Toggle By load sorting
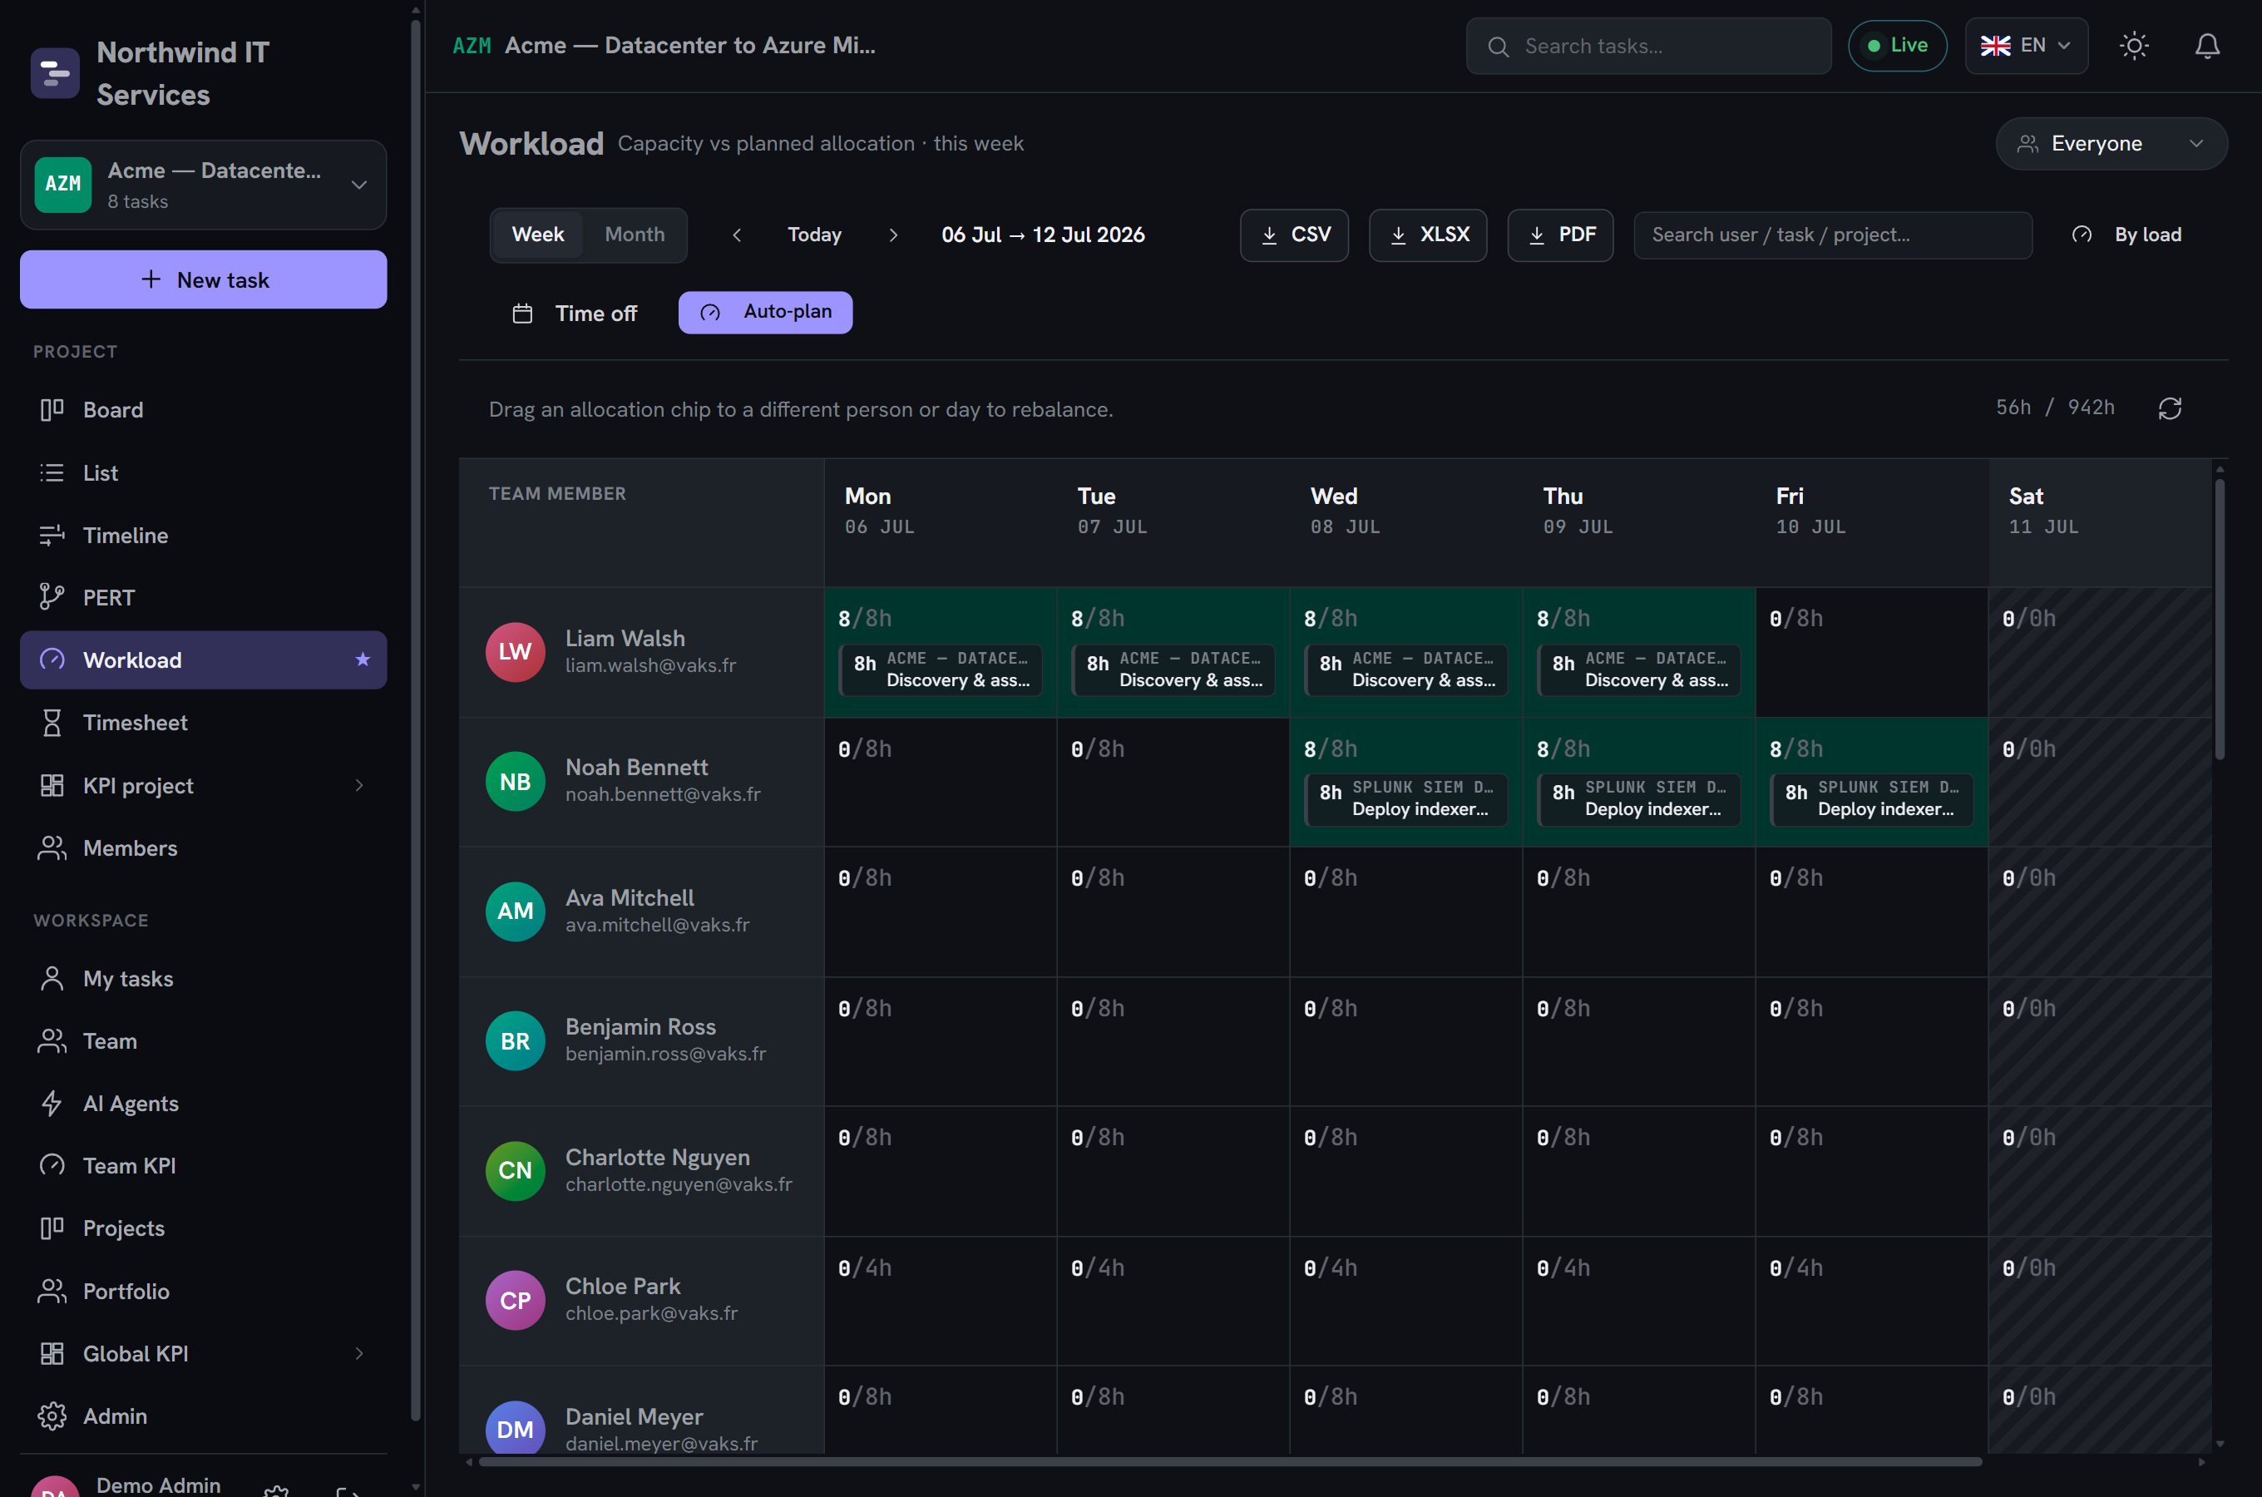 2126,235
